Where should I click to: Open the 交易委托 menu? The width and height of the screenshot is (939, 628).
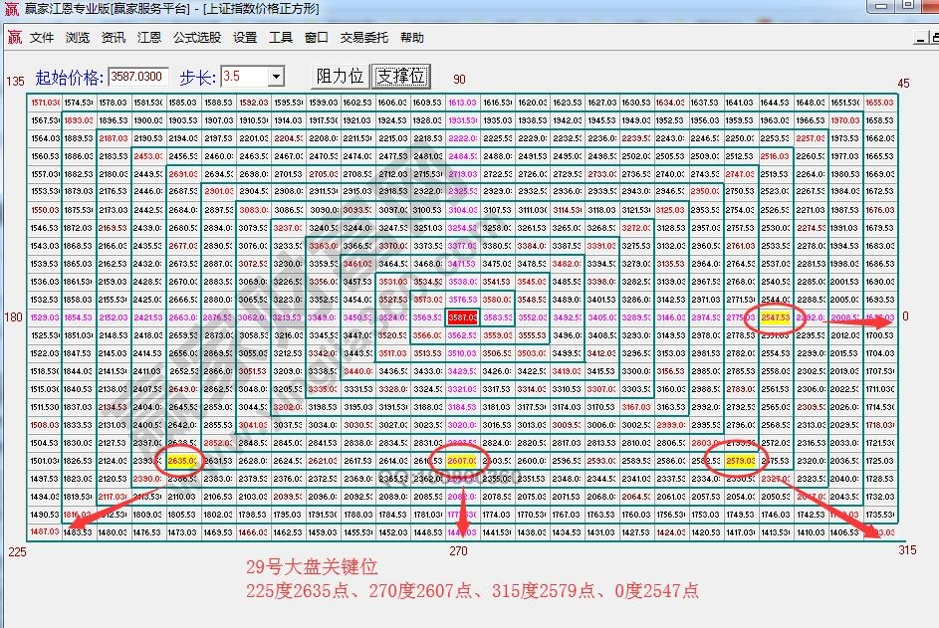364,38
